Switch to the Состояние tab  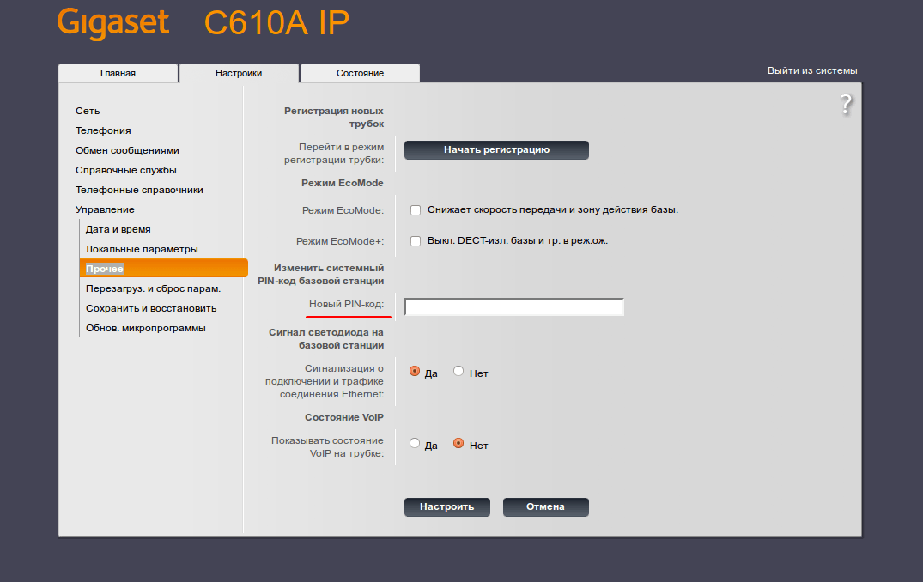(360, 73)
